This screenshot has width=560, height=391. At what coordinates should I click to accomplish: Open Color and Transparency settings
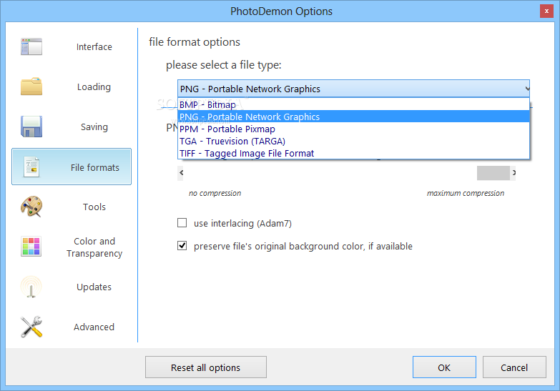[x=72, y=247]
